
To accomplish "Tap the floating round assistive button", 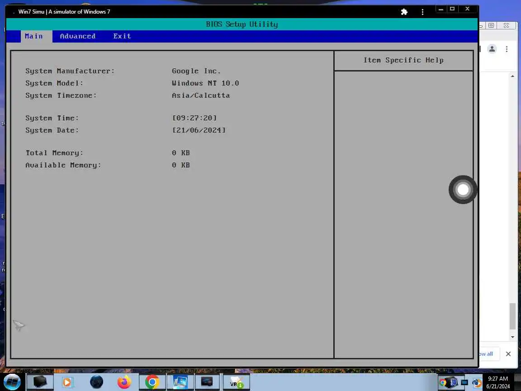I will pyautogui.click(x=463, y=190).
